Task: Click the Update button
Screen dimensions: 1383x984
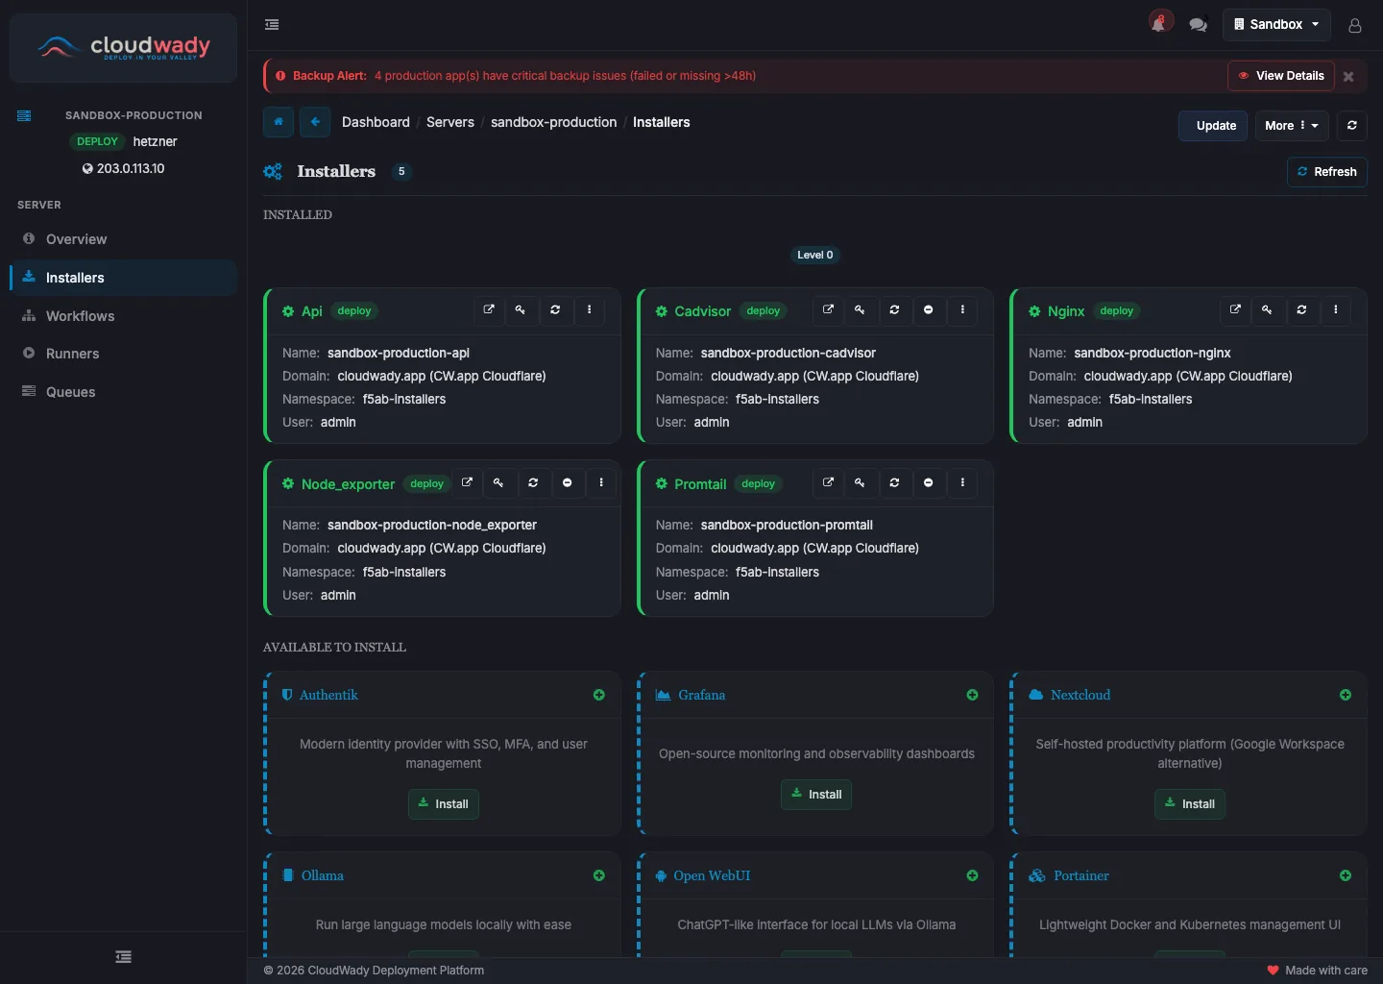Action: 1214,126
